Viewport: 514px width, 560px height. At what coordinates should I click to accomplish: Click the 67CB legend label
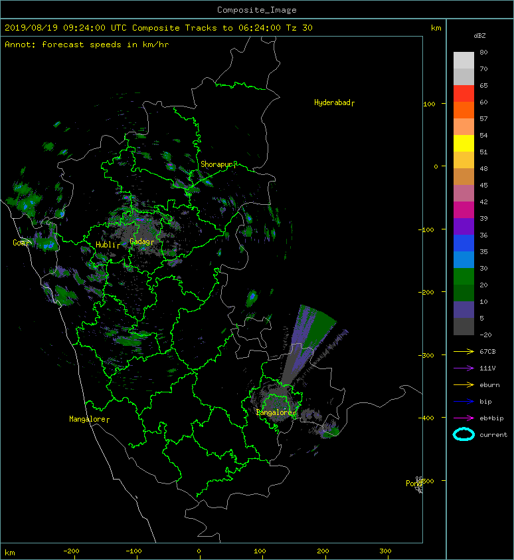pyautogui.click(x=487, y=352)
